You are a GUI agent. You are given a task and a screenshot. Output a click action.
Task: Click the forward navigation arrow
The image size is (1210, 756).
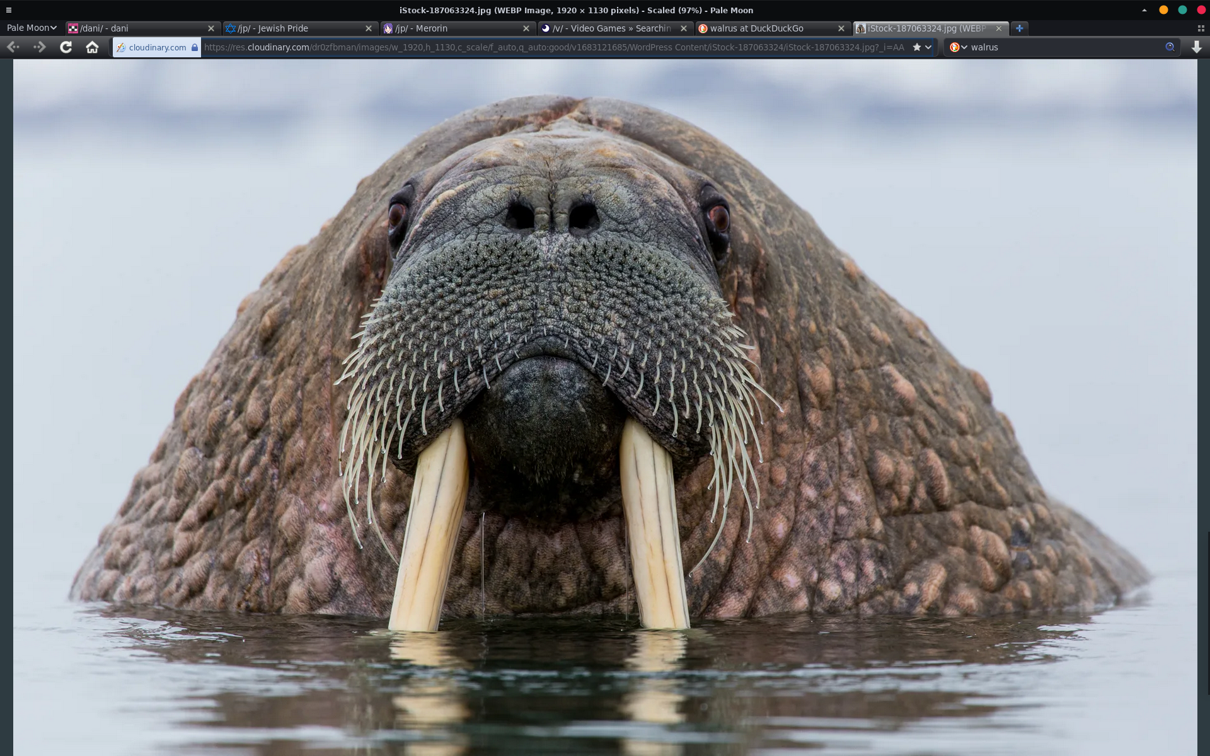pyautogui.click(x=40, y=47)
